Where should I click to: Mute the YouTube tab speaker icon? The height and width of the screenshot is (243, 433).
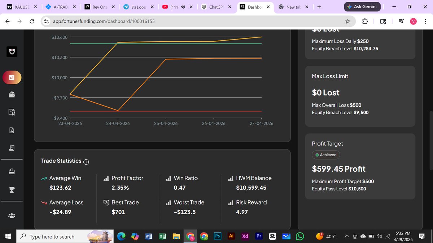point(183,7)
